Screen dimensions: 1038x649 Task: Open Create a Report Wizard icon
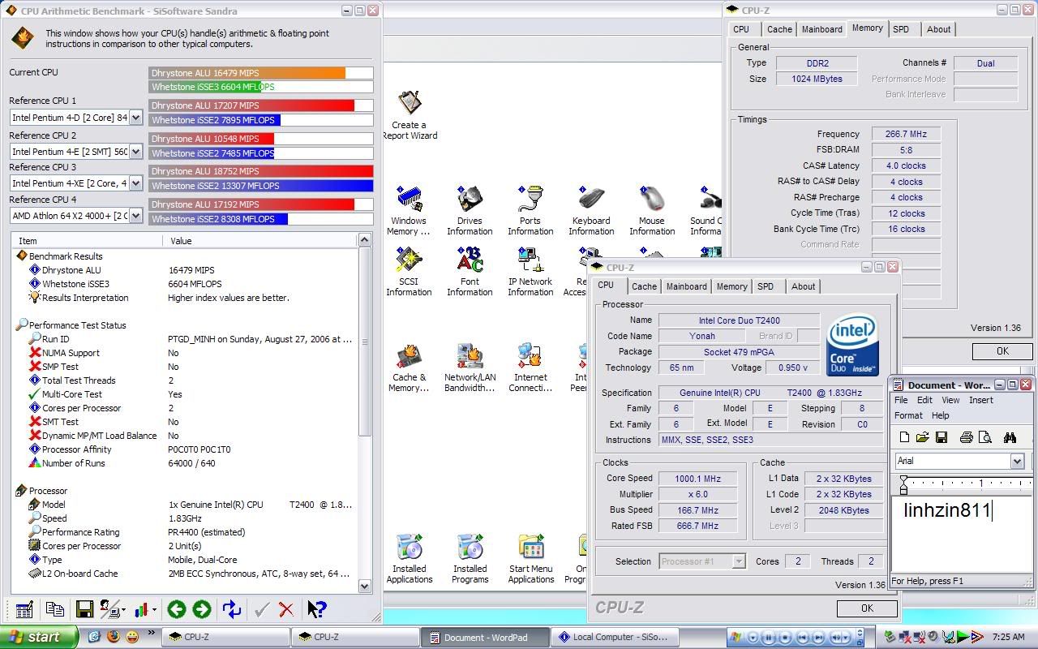coord(410,115)
